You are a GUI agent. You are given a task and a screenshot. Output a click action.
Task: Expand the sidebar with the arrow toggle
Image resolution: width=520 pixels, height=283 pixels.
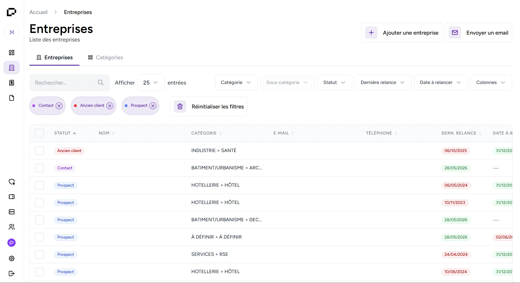12,32
